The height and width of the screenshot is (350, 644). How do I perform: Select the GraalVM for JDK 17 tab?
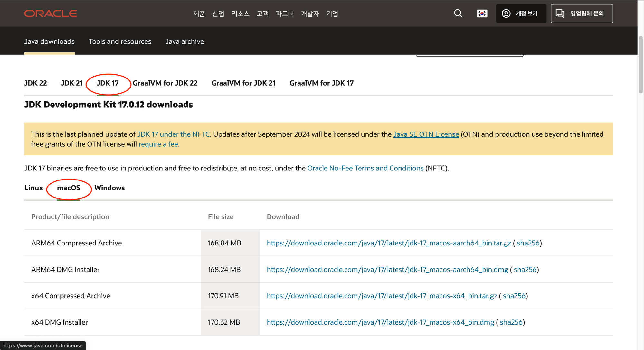[321, 83]
